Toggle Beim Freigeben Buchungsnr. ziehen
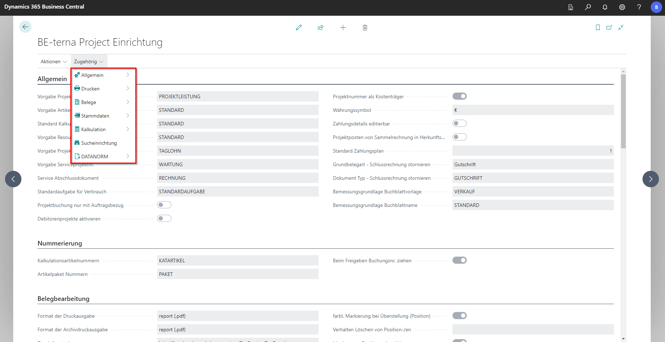665x342 pixels. [460, 260]
